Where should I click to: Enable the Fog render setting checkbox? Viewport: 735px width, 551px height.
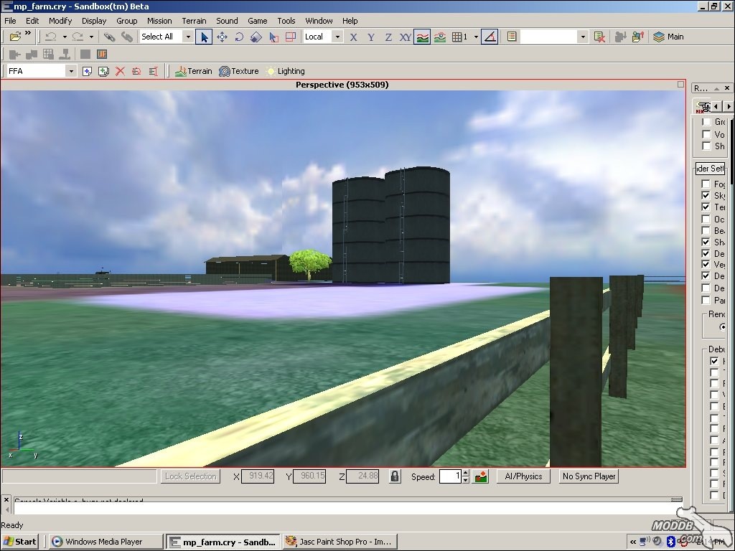click(x=706, y=184)
